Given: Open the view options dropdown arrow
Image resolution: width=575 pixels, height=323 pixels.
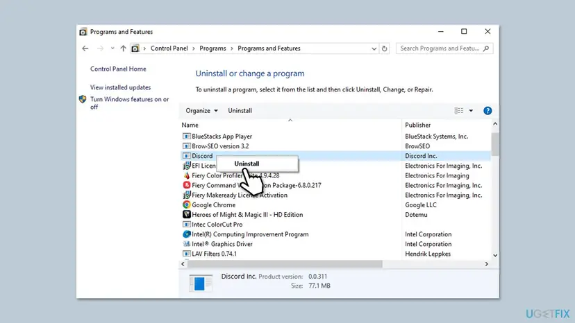Looking at the screenshot, I should pos(471,111).
